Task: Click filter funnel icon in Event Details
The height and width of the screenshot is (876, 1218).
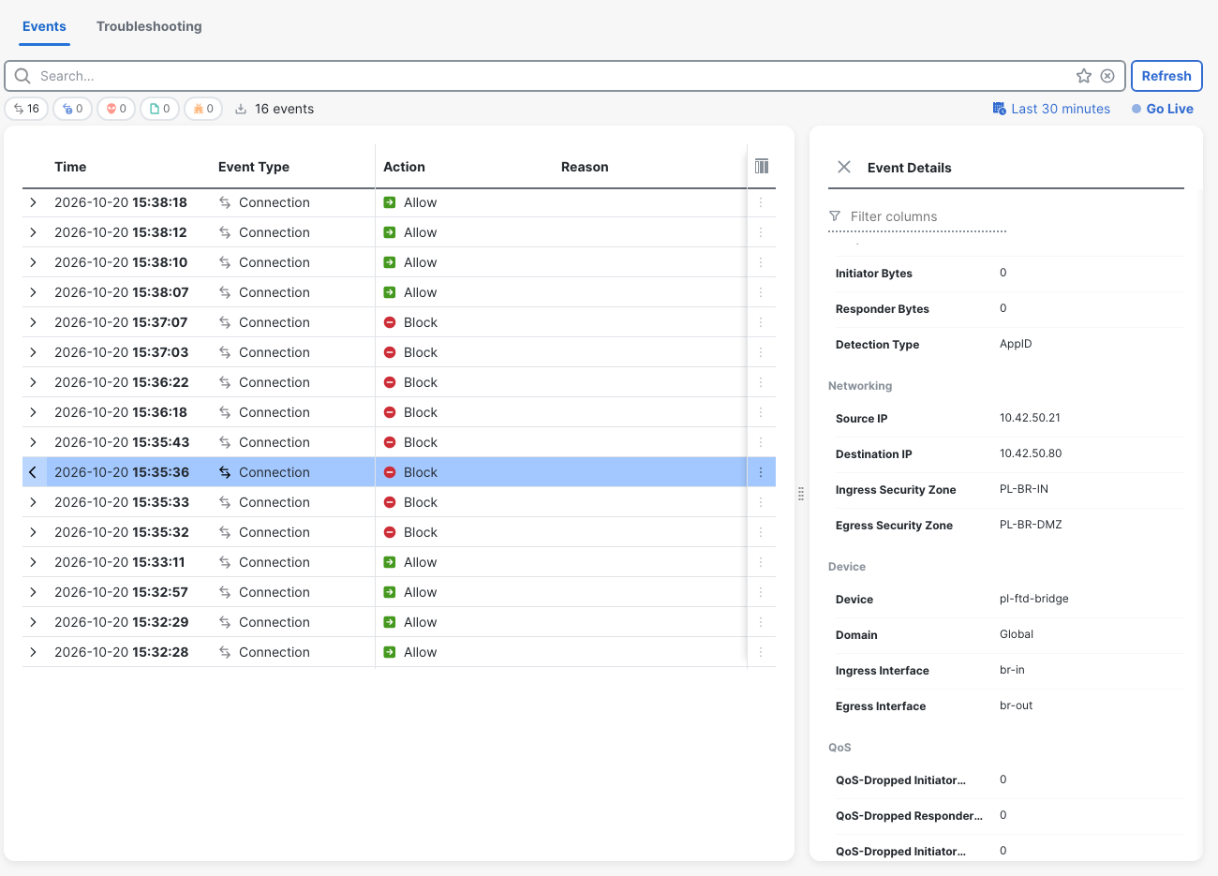Action: pos(835,216)
